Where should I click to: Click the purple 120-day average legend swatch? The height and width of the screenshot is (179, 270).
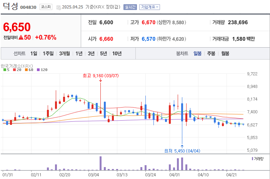pyautogui.click(x=38, y=70)
